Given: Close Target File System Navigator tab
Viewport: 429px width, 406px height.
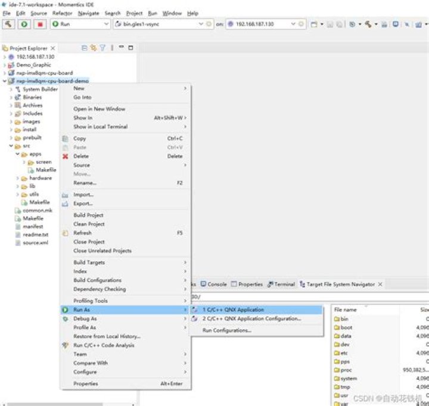Looking at the screenshot, I should (x=380, y=285).
